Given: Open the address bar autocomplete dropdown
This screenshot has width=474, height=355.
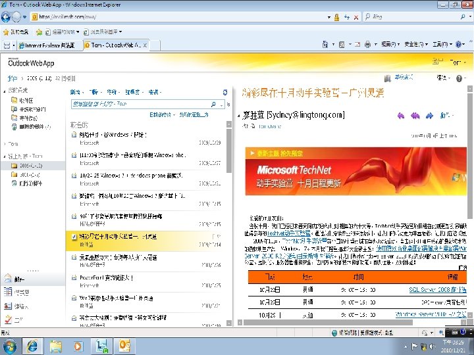Looking at the screenshot, I should [x=329, y=17].
